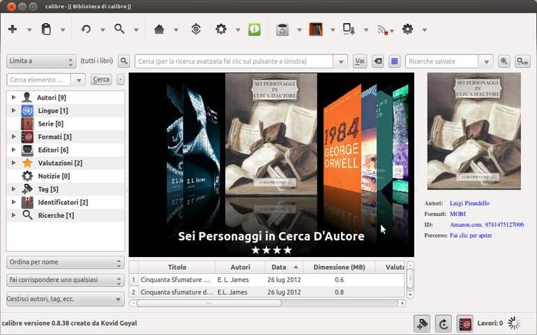This screenshot has height=335, width=537.
Task: Click in the main search field
Action: [x=234, y=61]
